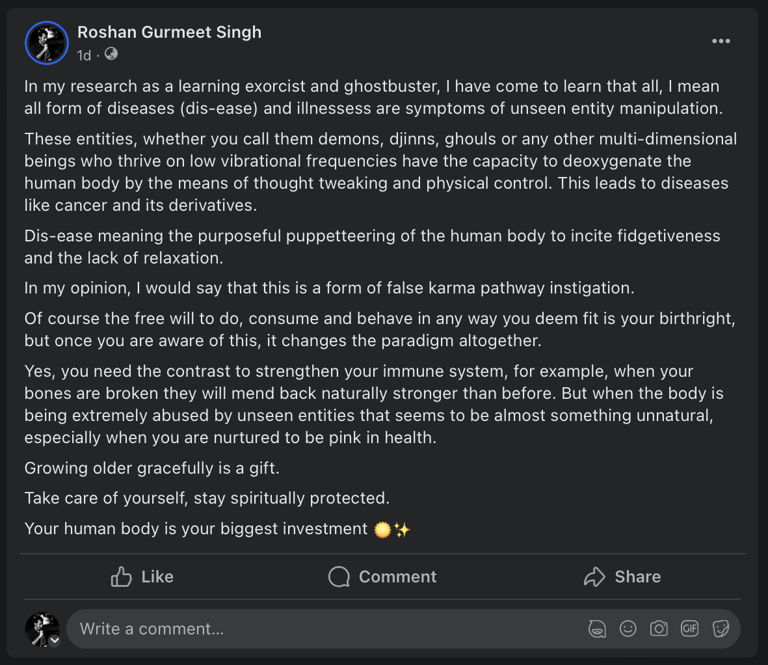
Task: Open the GIF picker
Action: click(x=689, y=629)
